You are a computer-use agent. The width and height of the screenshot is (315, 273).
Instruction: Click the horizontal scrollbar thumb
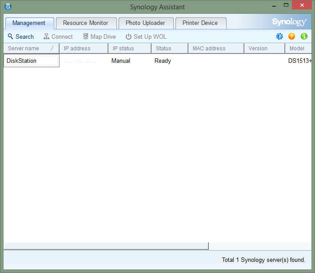[x=106, y=246]
